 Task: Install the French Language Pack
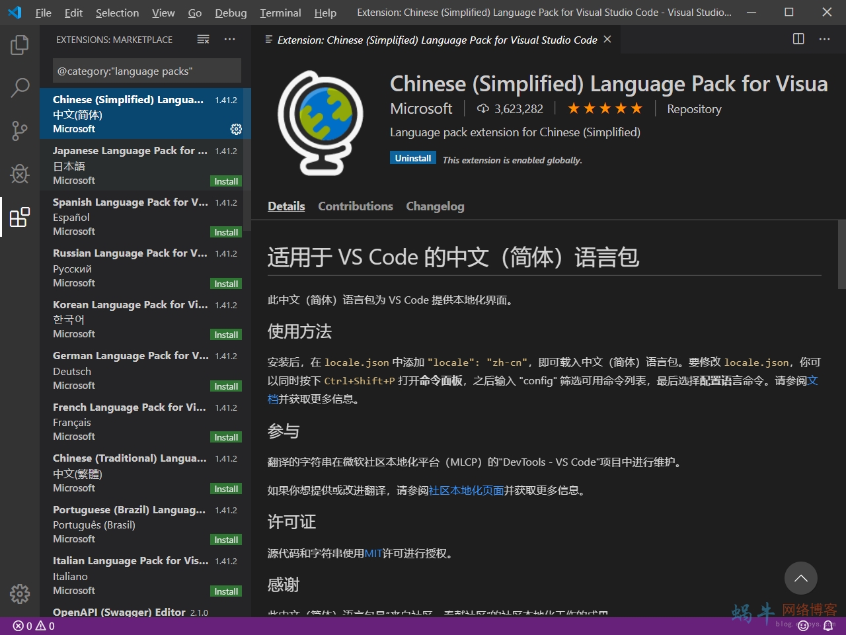pos(226,437)
